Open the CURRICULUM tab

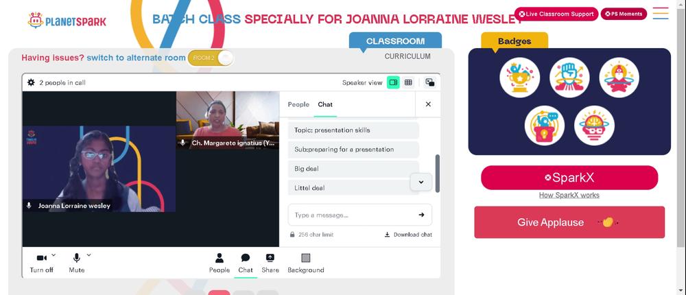pyautogui.click(x=407, y=56)
